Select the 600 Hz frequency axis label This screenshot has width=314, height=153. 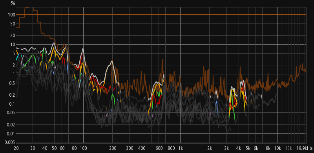[159, 148]
